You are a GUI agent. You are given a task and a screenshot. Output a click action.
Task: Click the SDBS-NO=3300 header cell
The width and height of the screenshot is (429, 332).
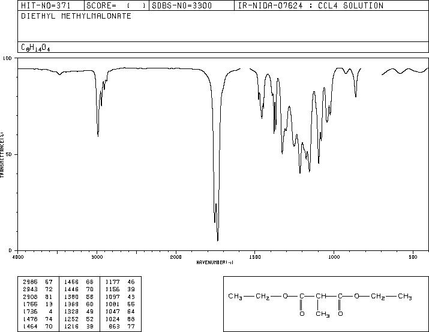coord(191,5)
